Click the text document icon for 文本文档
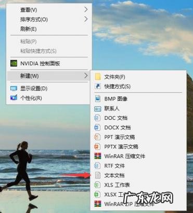The width and height of the screenshot is (193, 213). pos(98,175)
